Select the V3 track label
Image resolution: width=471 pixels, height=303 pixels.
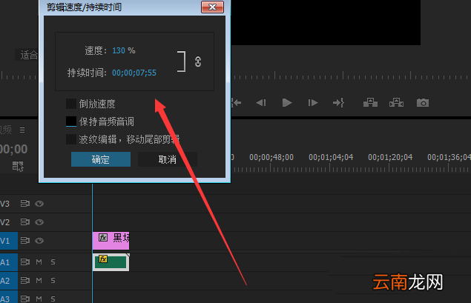[4, 204]
